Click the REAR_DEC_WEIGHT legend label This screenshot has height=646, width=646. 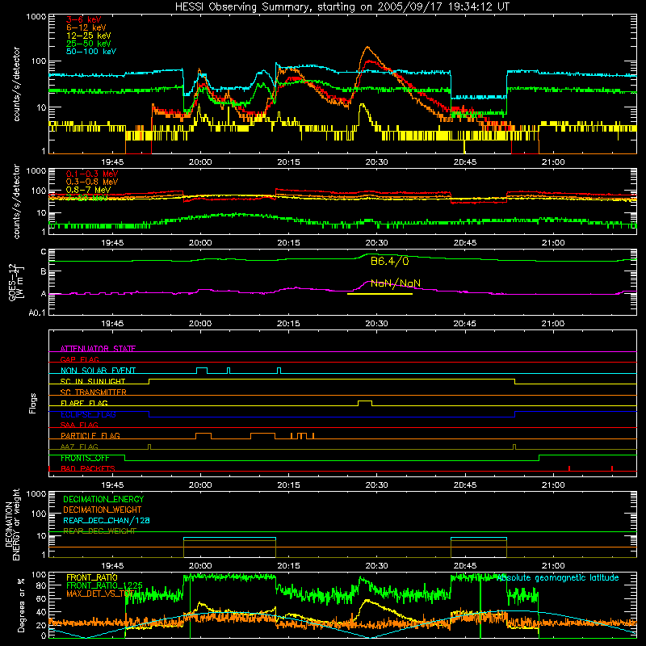click(x=99, y=531)
